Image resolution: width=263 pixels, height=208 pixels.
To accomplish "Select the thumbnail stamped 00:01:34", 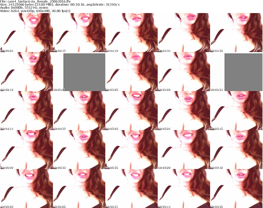I will coord(184,33).
